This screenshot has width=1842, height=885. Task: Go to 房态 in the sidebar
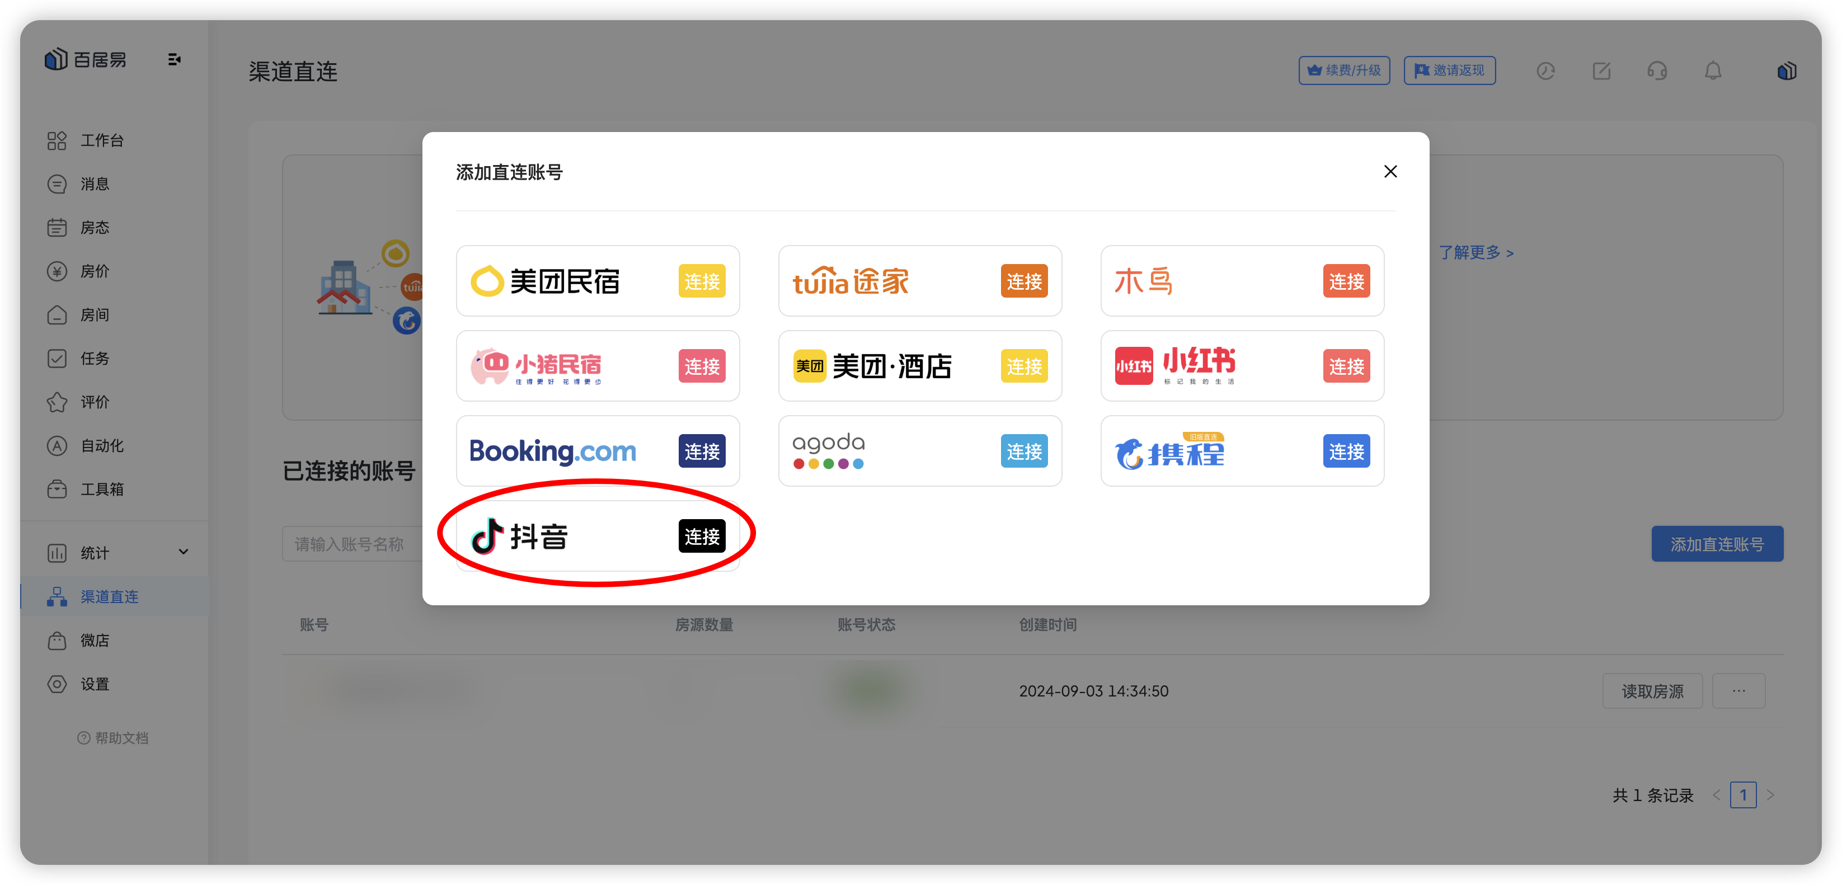[x=95, y=227]
